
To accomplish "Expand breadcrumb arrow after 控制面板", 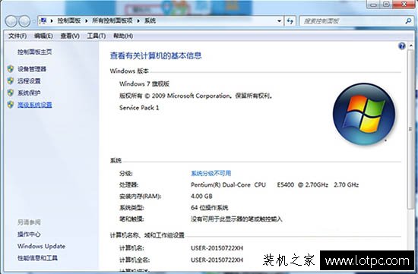I will point(87,20).
